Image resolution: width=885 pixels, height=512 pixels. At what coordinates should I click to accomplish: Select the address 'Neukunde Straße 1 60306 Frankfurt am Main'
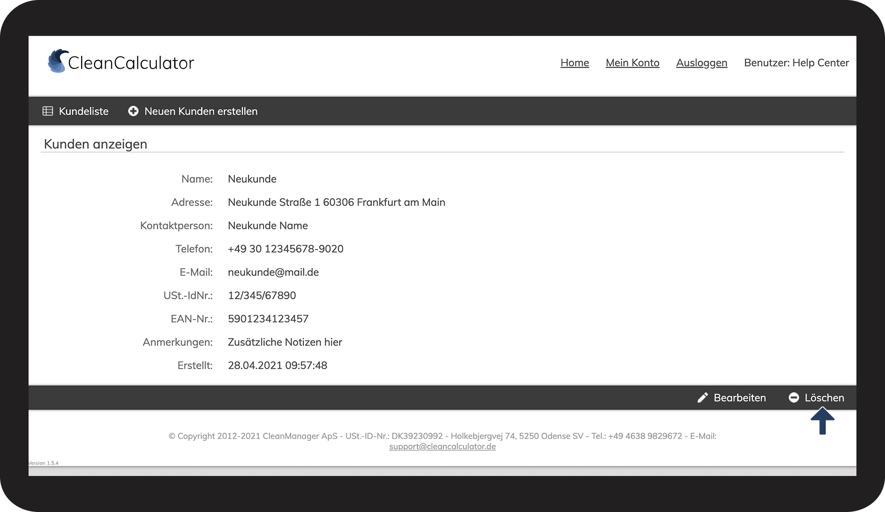pyautogui.click(x=337, y=202)
